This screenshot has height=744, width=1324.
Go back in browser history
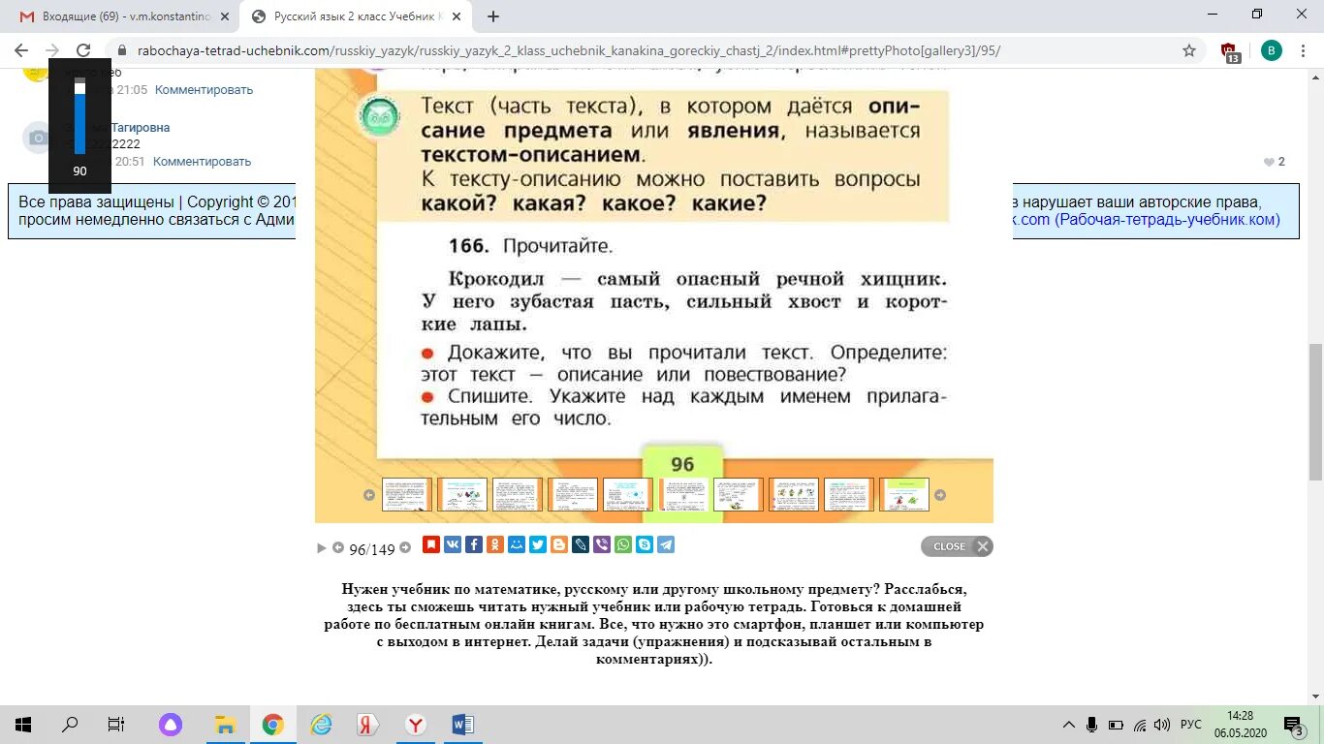[x=21, y=50]
